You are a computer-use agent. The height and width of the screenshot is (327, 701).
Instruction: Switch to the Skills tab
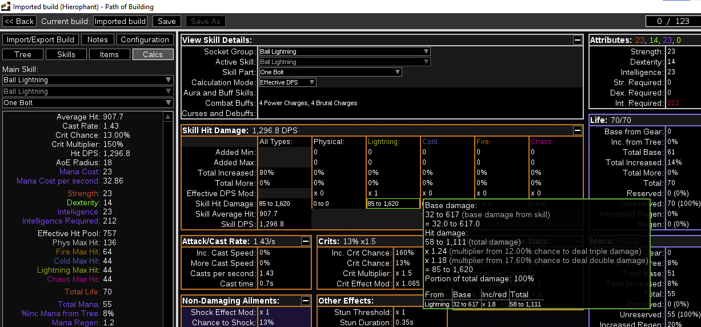pos(66,54)
